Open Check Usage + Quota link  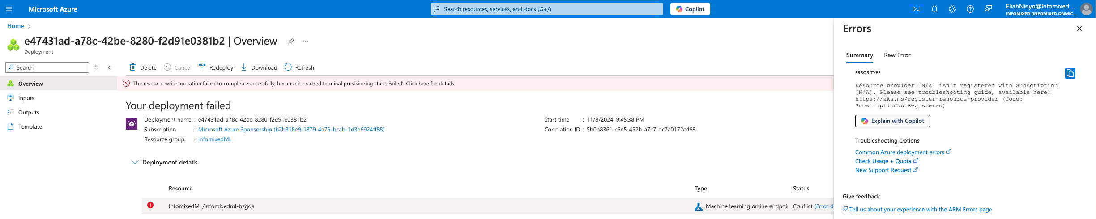[x=887, y=161]
